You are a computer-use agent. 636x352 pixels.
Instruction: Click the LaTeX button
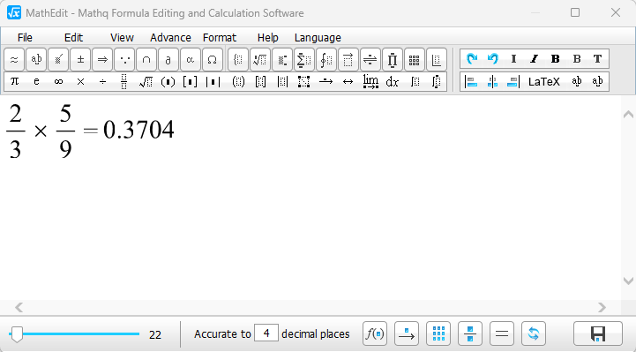[544, 82]
